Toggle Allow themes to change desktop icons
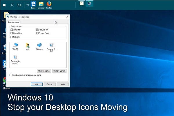 (x=10, y=75)
